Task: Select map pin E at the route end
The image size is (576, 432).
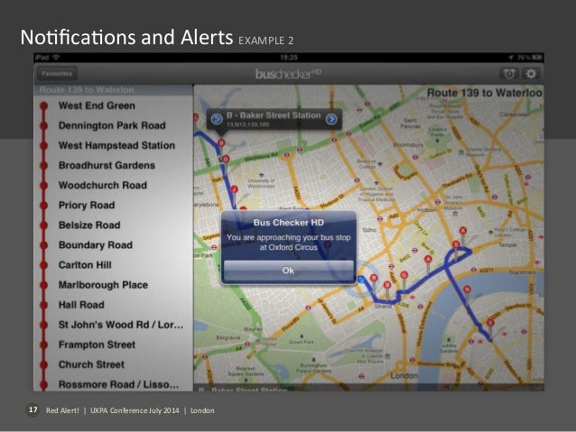Action: (490, 323)
